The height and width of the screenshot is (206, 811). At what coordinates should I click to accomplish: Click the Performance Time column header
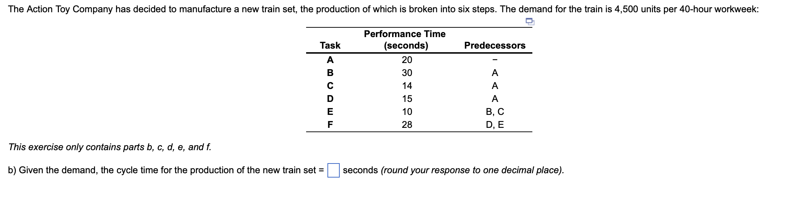click(x=404, y=40)
